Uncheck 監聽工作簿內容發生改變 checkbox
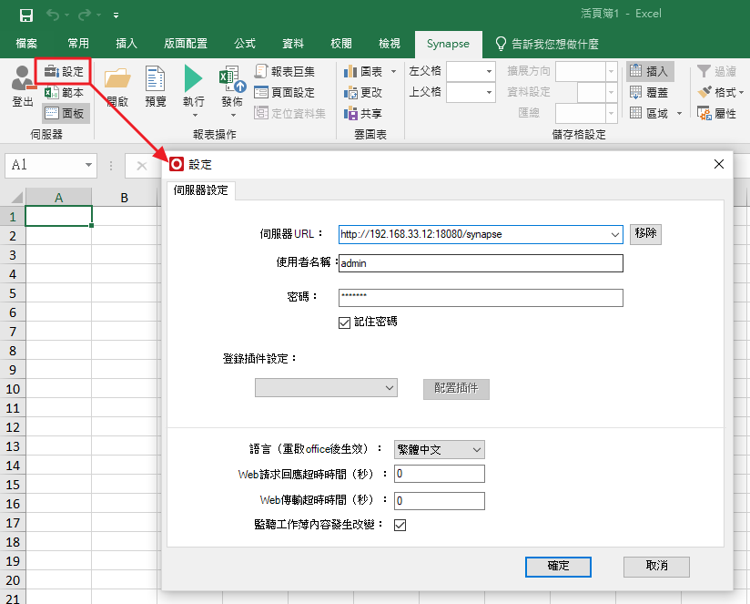 (399, 525)
